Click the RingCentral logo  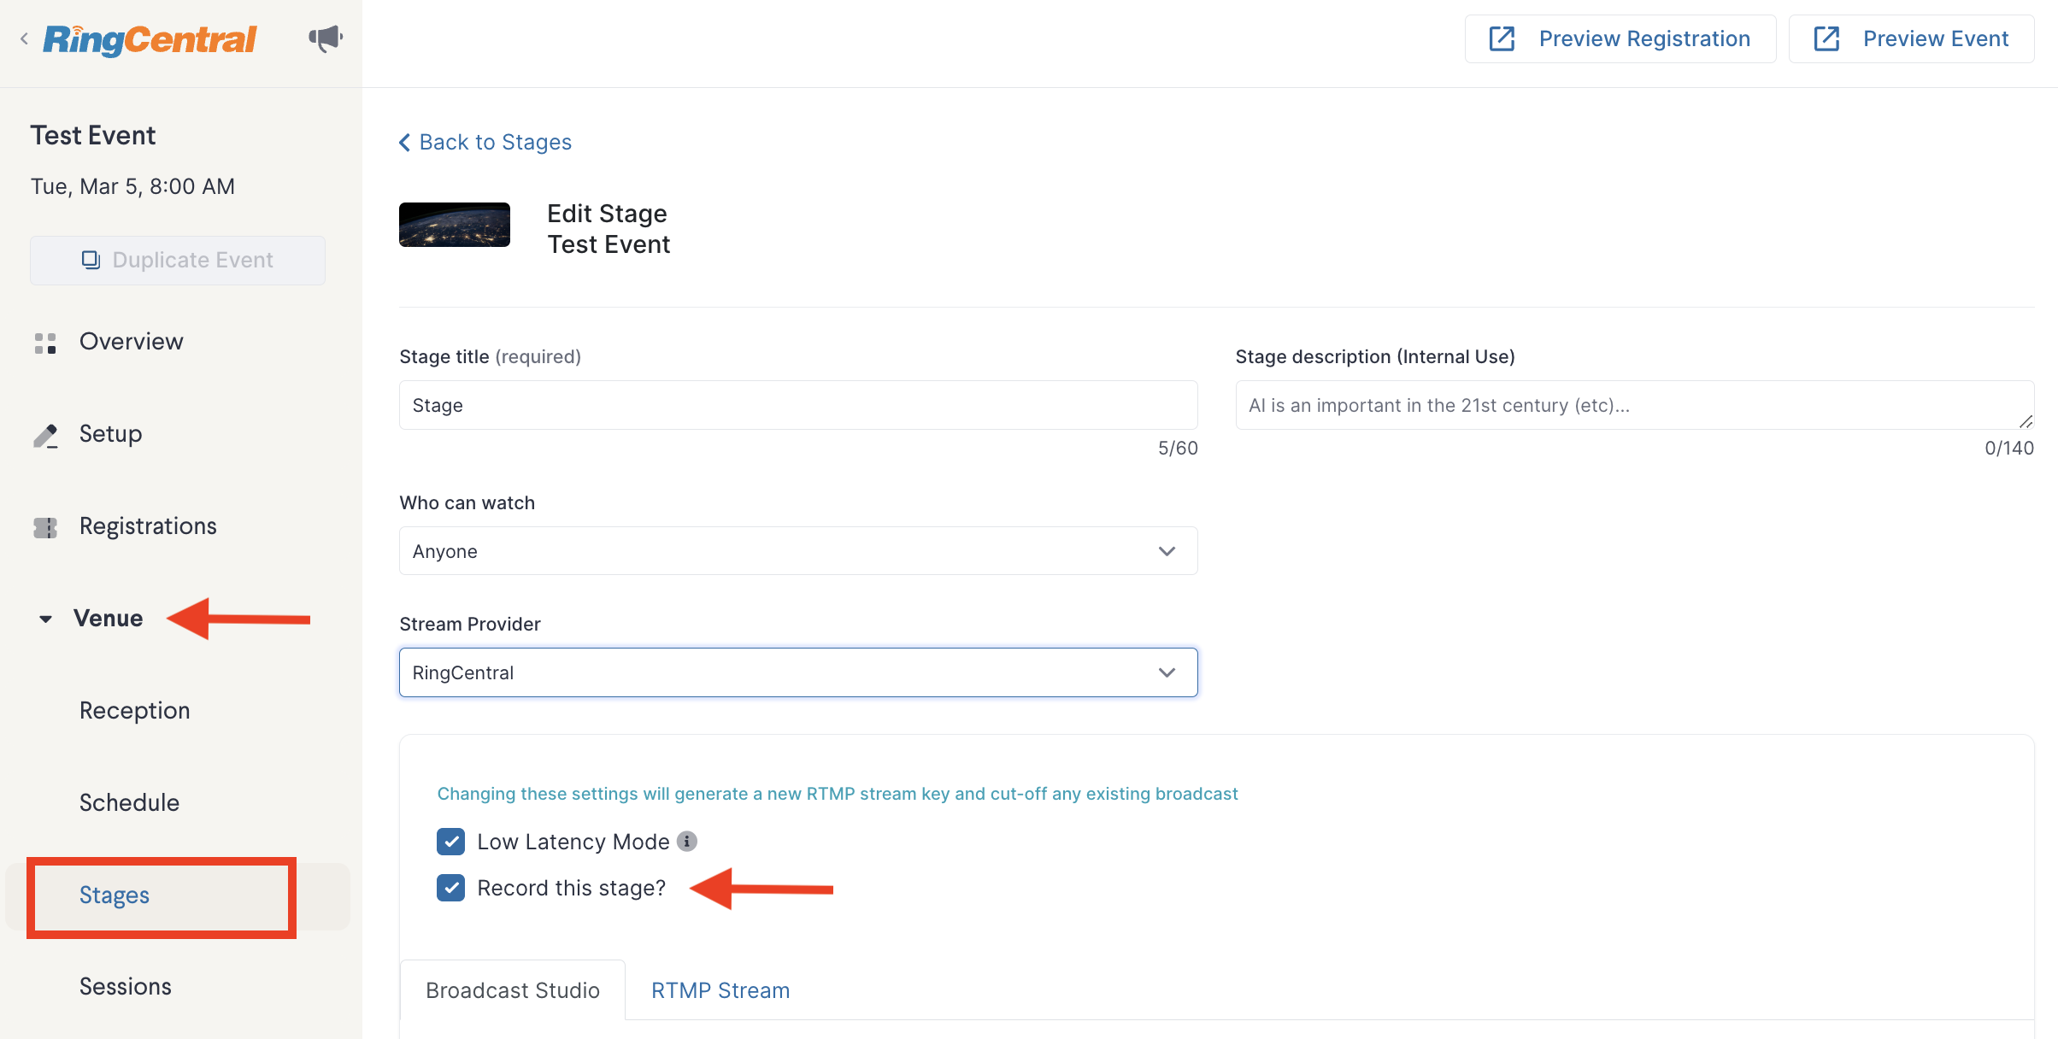[x=150, y=39]
